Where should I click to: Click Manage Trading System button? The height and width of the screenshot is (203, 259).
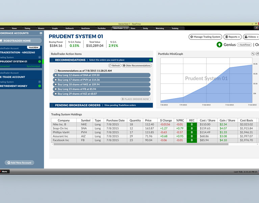(205, 37)
